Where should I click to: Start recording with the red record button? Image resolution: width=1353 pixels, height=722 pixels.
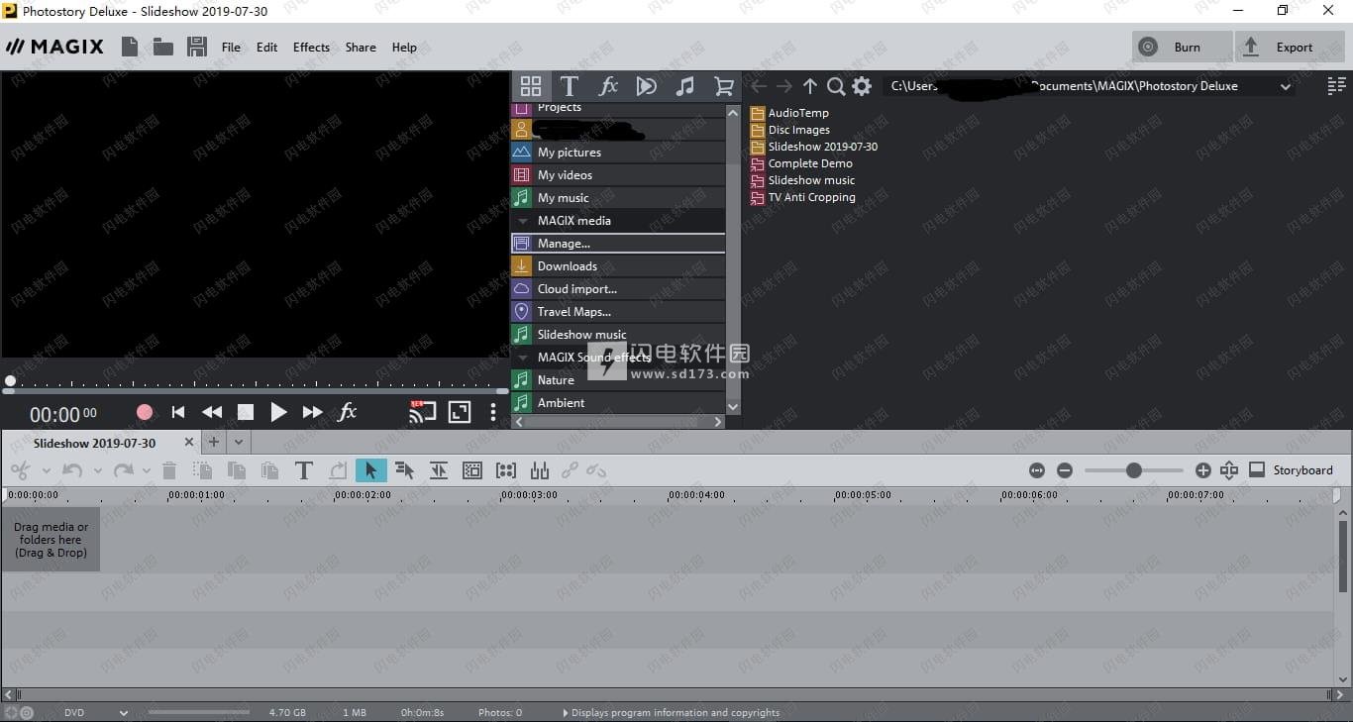pos(145,412)
